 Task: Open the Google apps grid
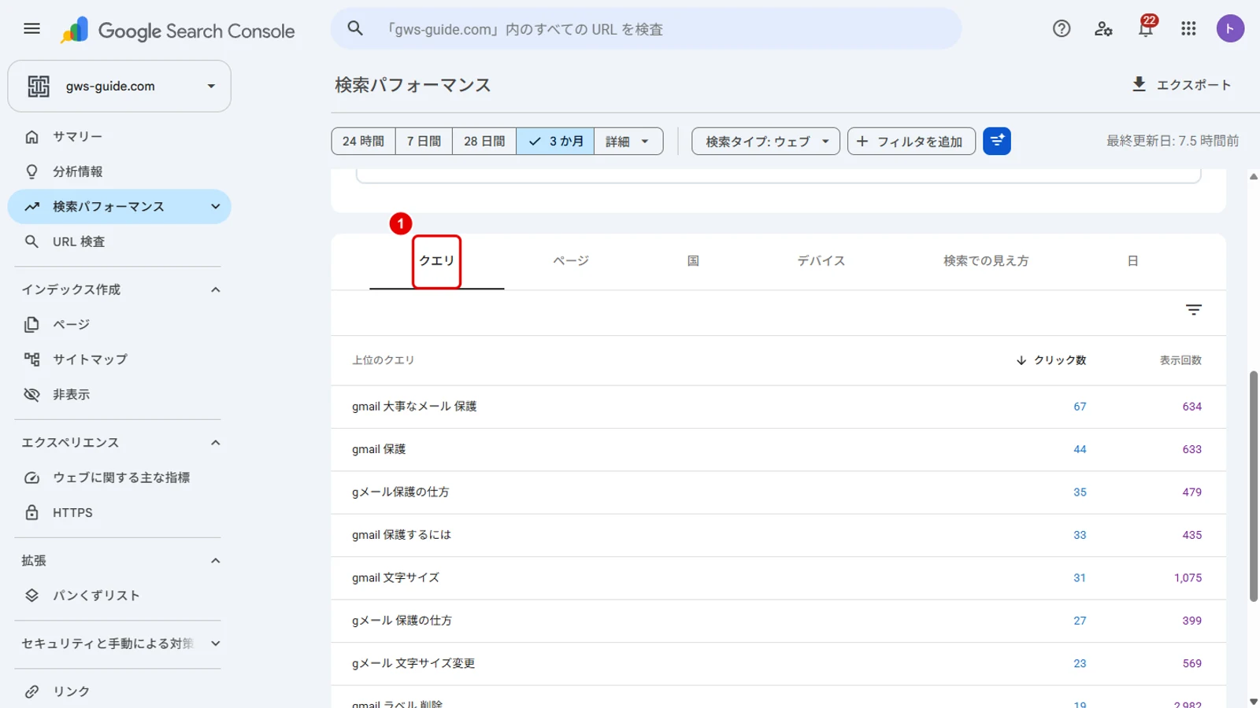(1188, 29)
